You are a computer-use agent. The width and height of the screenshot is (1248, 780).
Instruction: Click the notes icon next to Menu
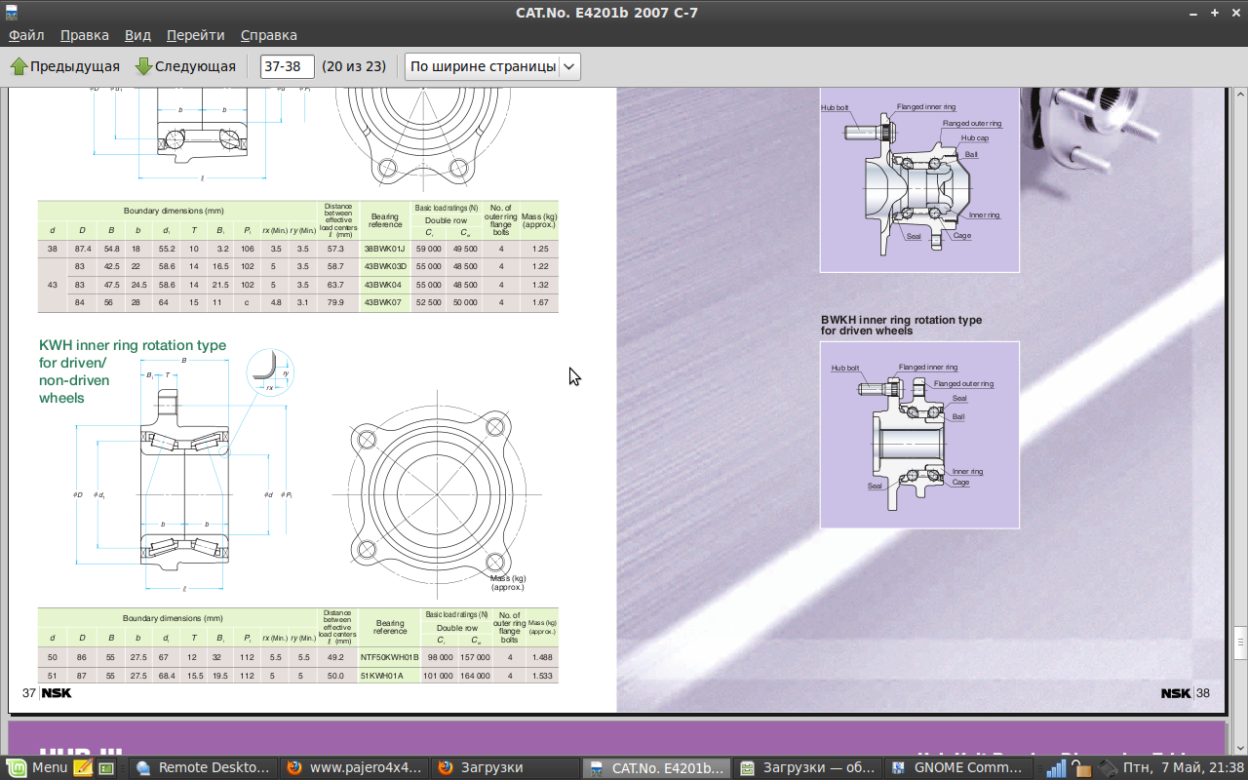(x=83, y=767)
